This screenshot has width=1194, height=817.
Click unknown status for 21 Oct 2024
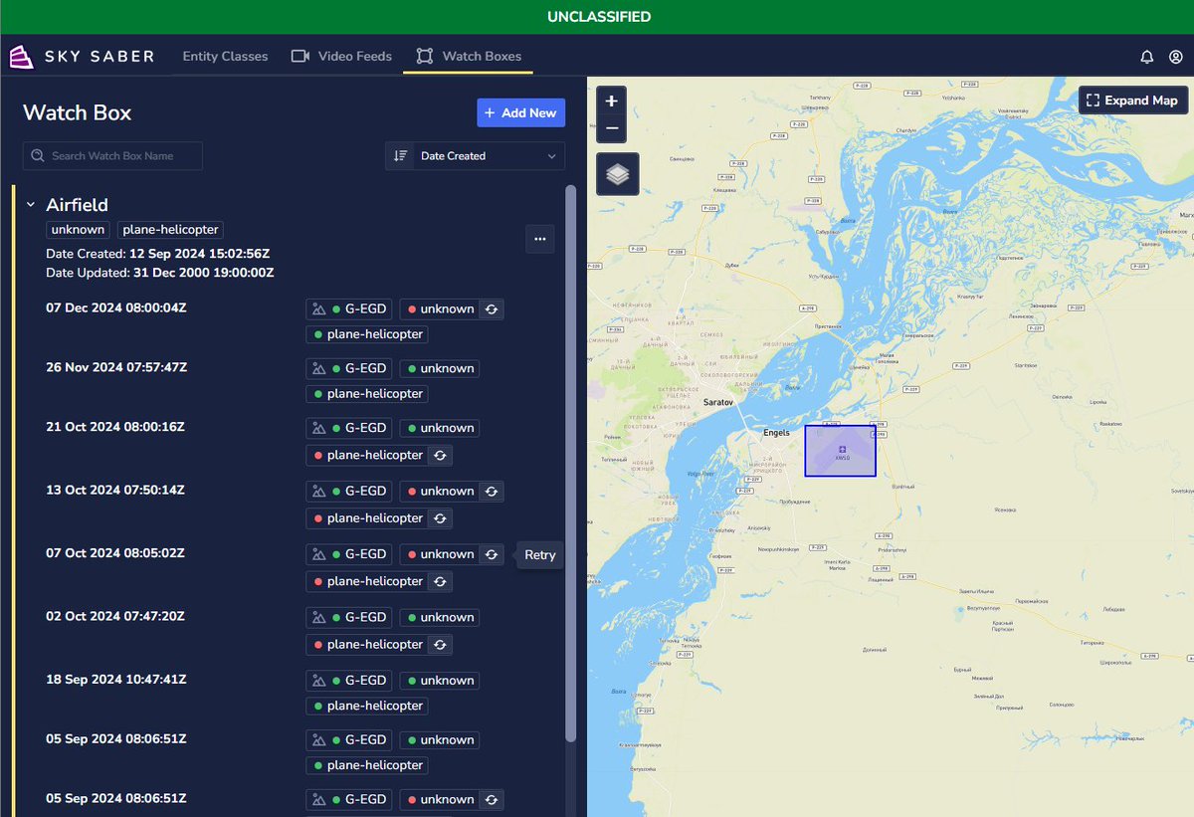(440, 429)
